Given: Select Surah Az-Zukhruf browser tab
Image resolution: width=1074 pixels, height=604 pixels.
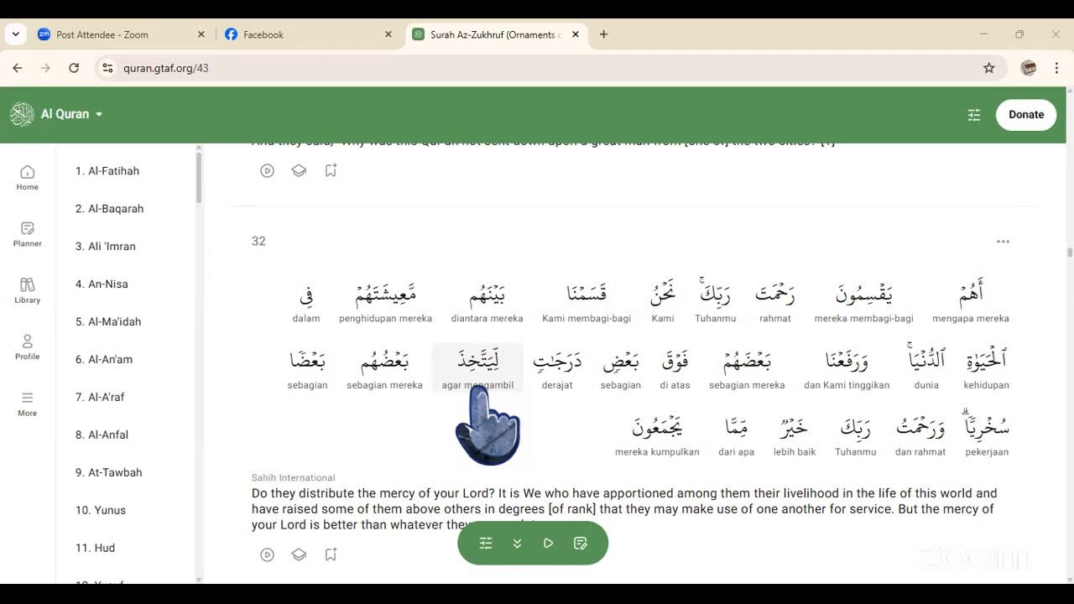Looking at the screenshot, I should coord(495,34).
